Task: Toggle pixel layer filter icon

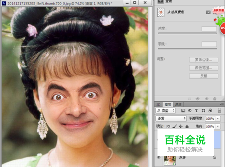Action: coord(183,111)
